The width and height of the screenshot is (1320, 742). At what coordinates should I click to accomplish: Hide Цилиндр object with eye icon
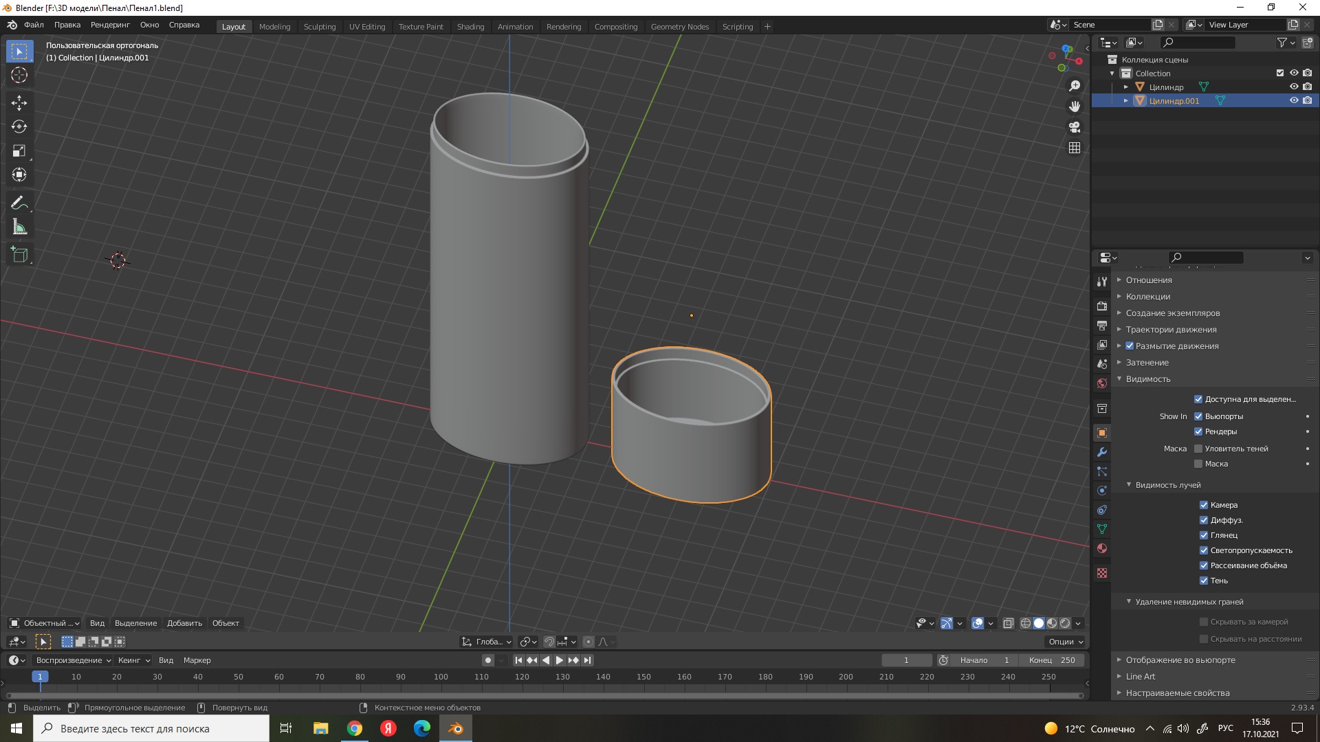(1293, 87)
